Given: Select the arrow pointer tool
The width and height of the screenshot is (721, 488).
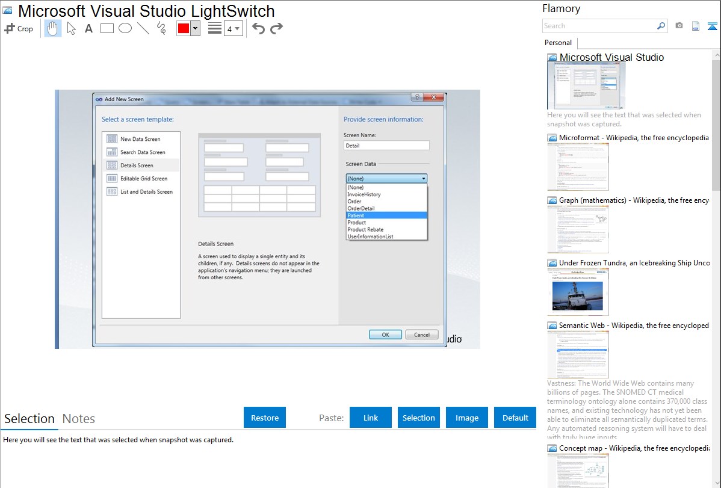Looking at the screenshot, I should [72, 28].
